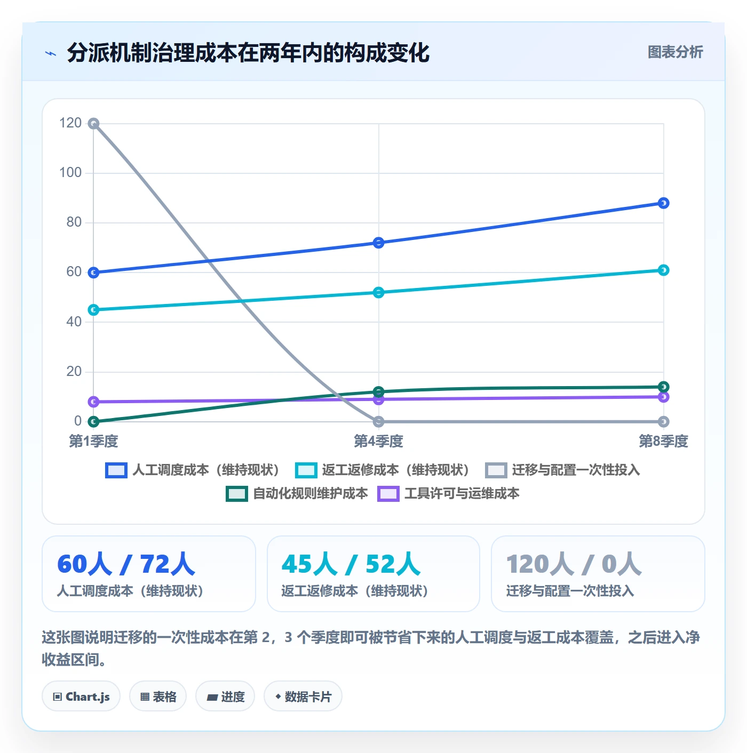Toggle the 人工调度成本（维持现状）legend item
The width and height of the screenshot is (747, 753).
point(193,470)
